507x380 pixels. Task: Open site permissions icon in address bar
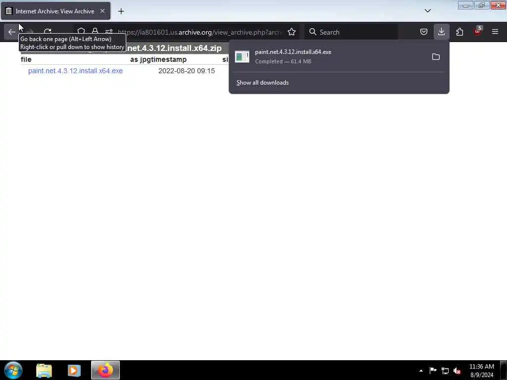pos(108,31)
